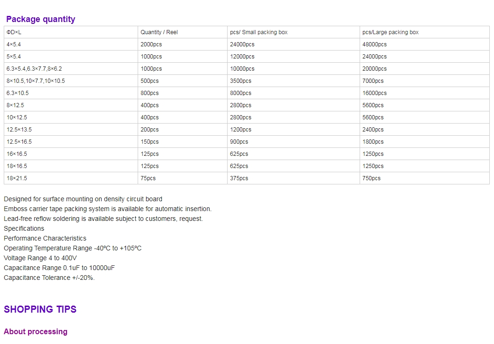The image size is (494, 344).
Task: Click the "Lead-free reflow soldering" line
Action: [x=103, y=219]
